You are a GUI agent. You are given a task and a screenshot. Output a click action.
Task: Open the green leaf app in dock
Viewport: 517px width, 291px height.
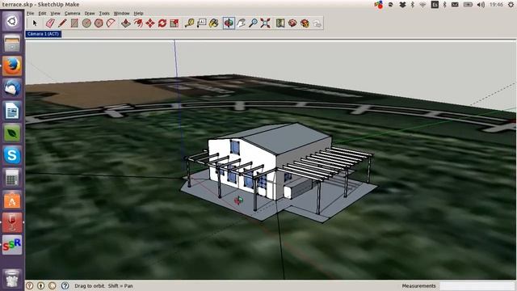click(12, 133)
